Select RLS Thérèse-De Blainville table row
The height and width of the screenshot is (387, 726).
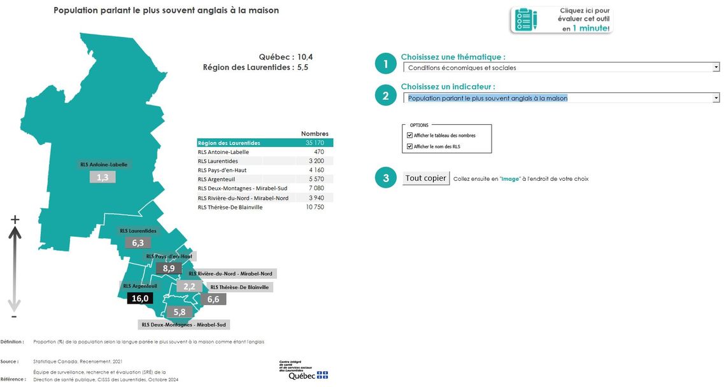(265, 207)
